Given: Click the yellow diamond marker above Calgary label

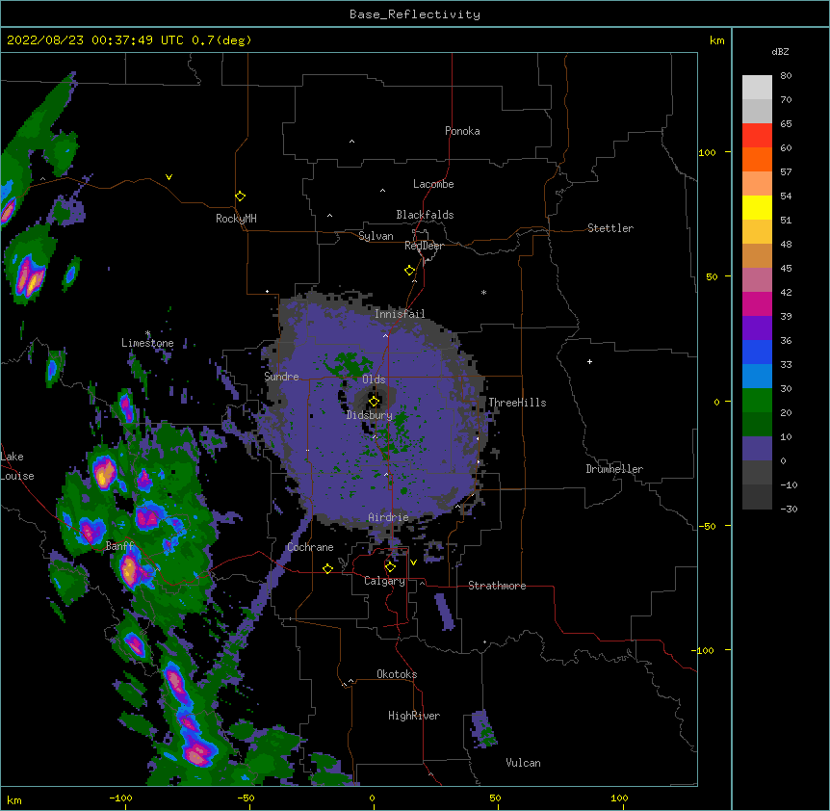Looking at the screenshot, I should tap(390, 567).
